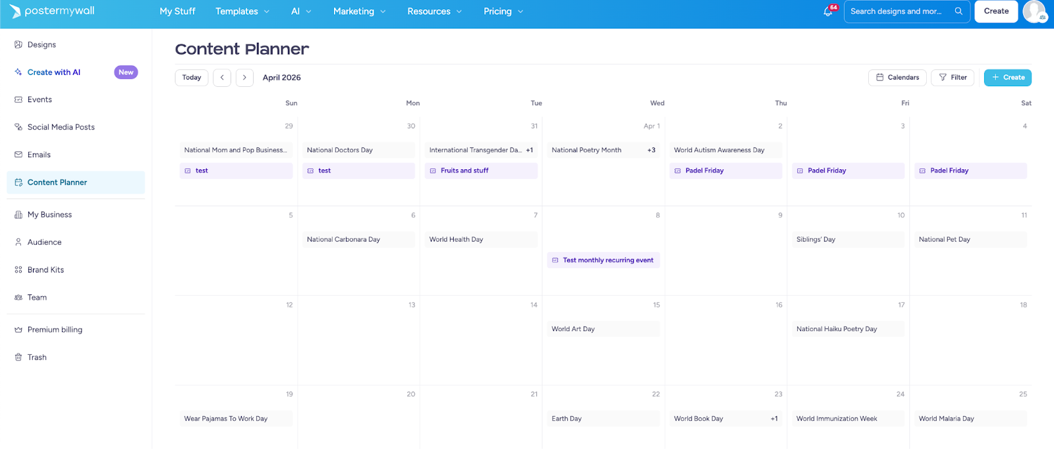Open Brand Kits in the sidebar
This screenshot has width=1054, height=449.
click(x=45, y=270)
